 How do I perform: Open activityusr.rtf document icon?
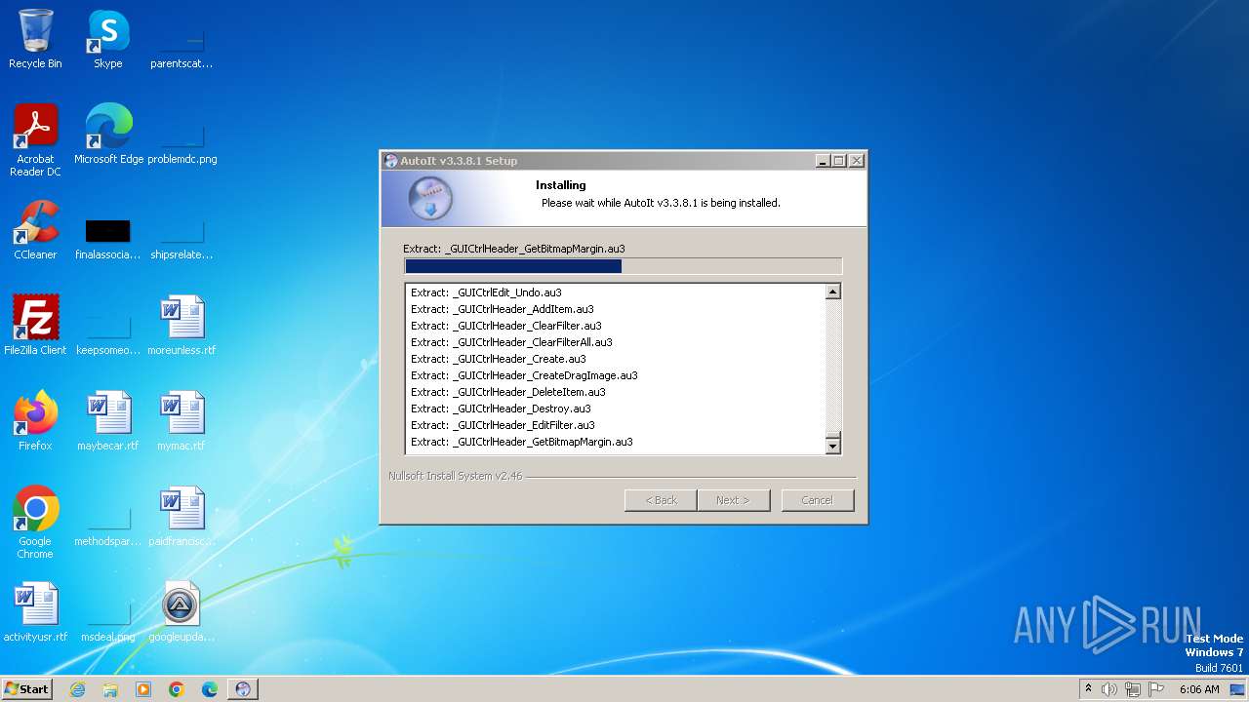pos(35,611)
